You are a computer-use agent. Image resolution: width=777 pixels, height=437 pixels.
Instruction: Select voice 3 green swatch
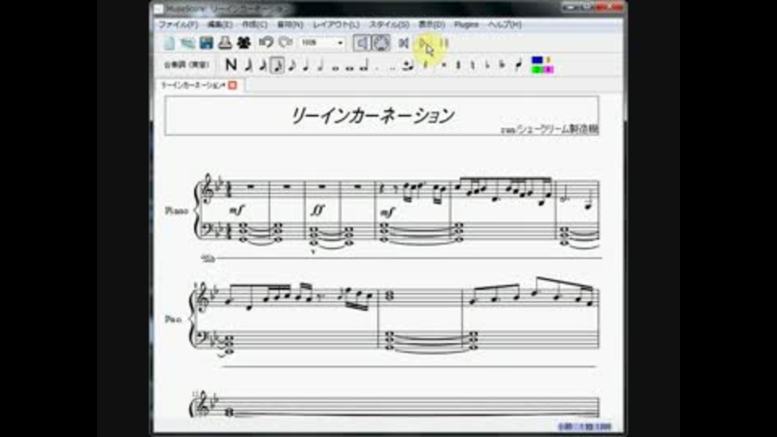(537, 70)
